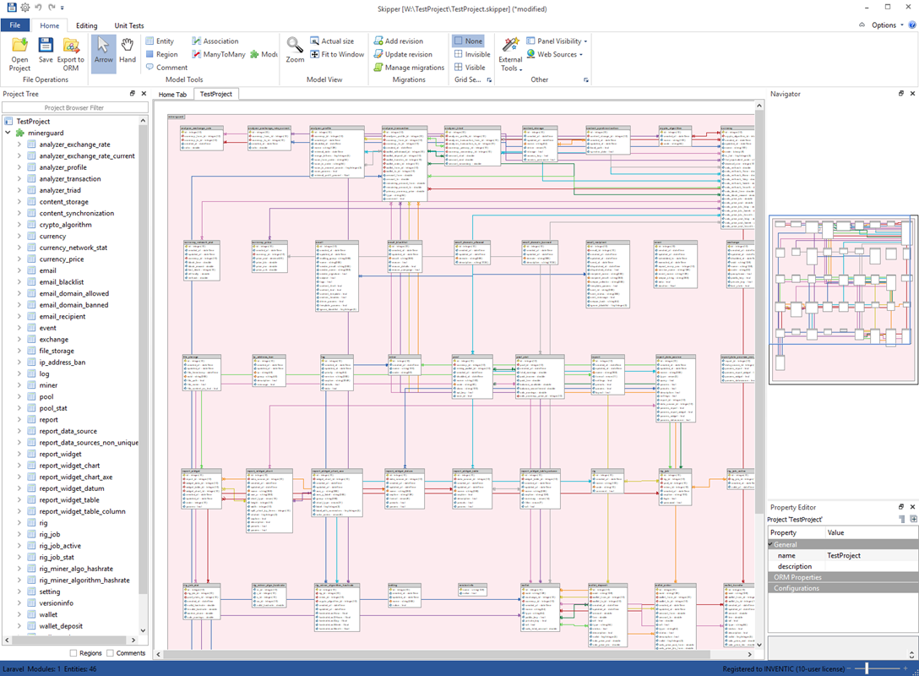The width and height of the screenshot is (919, 676).
Task: Expand the wallet tree item
Action: pos(19,614)
